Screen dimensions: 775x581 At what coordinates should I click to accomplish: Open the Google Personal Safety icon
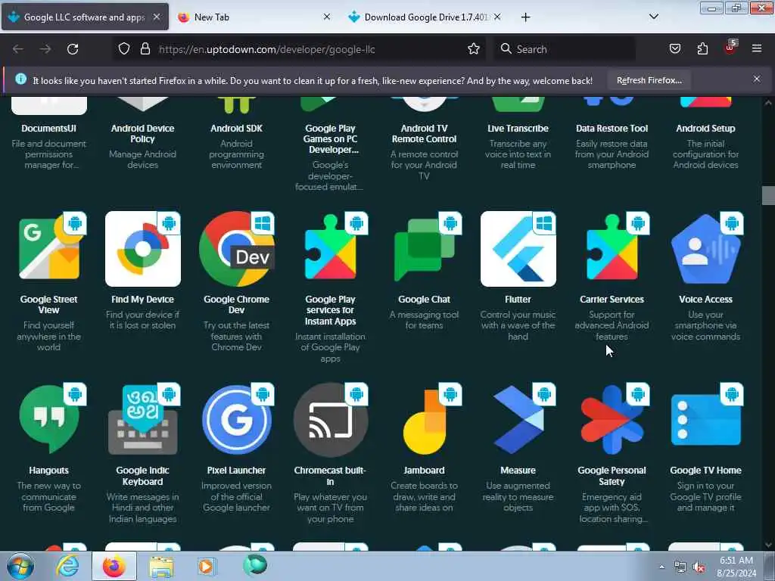point(612,420)
